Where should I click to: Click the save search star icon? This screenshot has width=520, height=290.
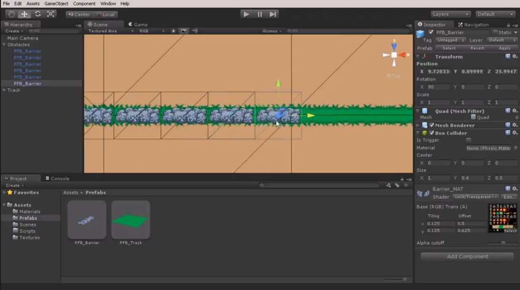pos(406,185)
